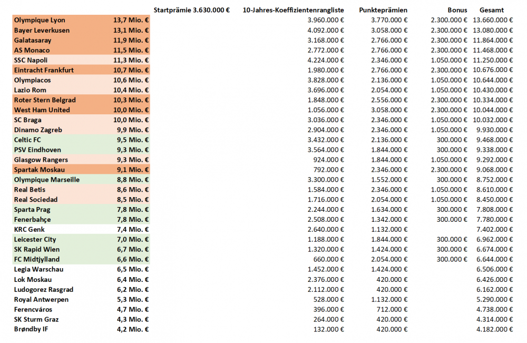Select the 4,2 Mio. € value
Screen dimensions: 527x343
pos(133,329)
